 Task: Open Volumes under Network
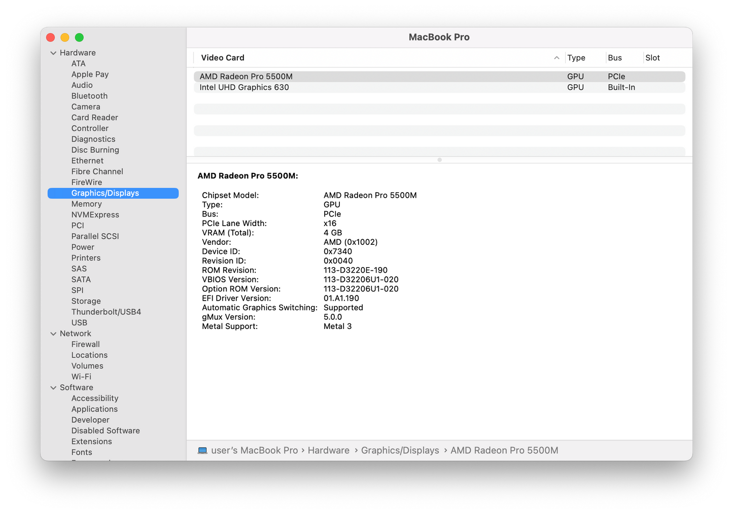point(87,366)
